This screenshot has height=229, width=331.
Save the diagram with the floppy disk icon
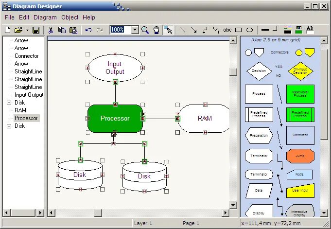pos(36,30)
